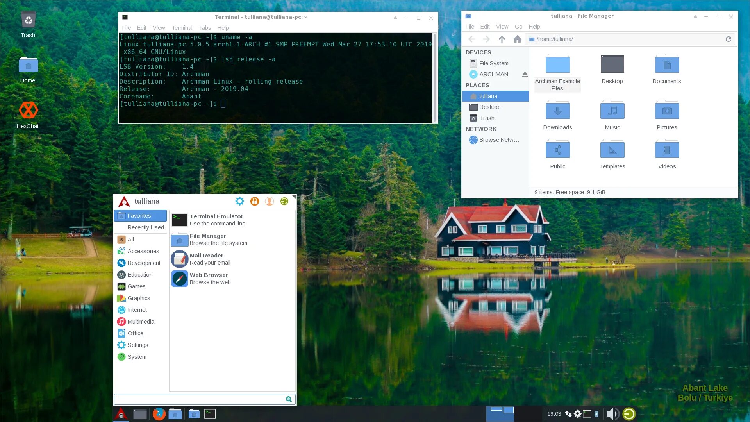Click the lock screen icon in menu
750x422 pixels.
(x=255, y=201)
